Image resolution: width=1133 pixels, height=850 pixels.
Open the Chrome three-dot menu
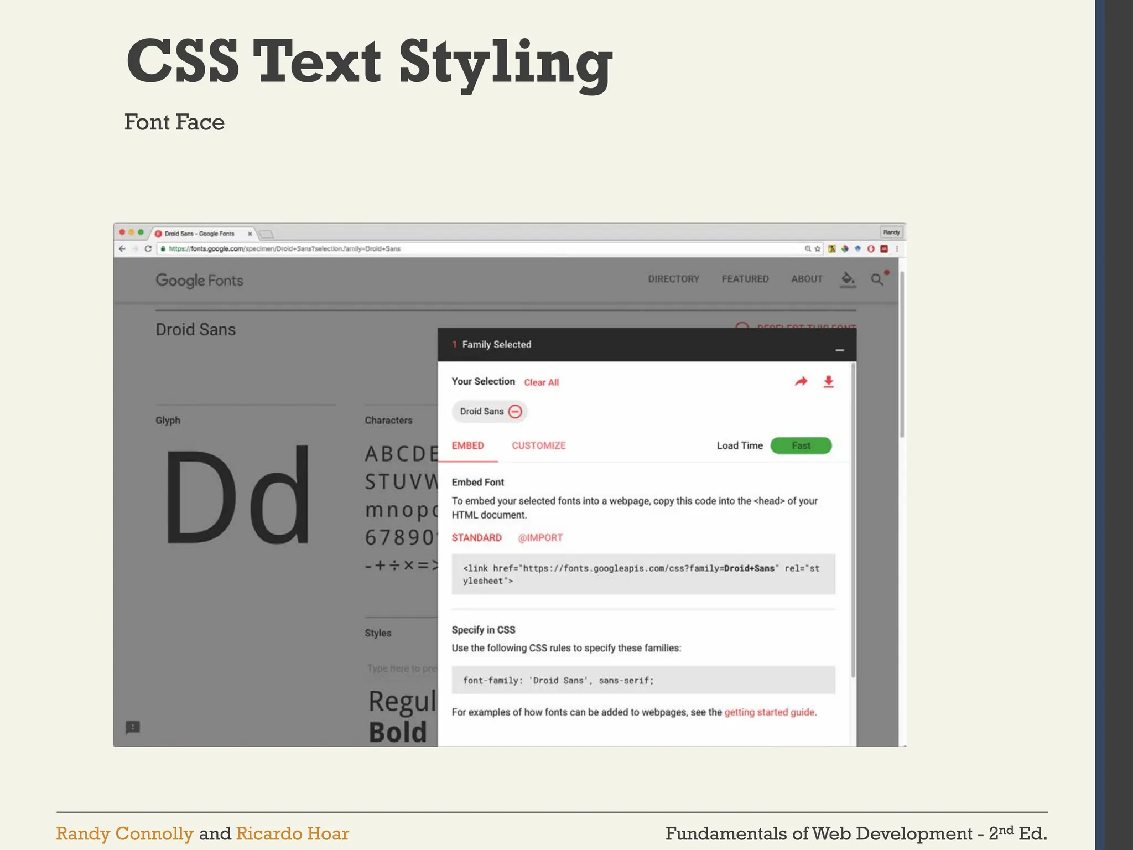coord(897,249)
